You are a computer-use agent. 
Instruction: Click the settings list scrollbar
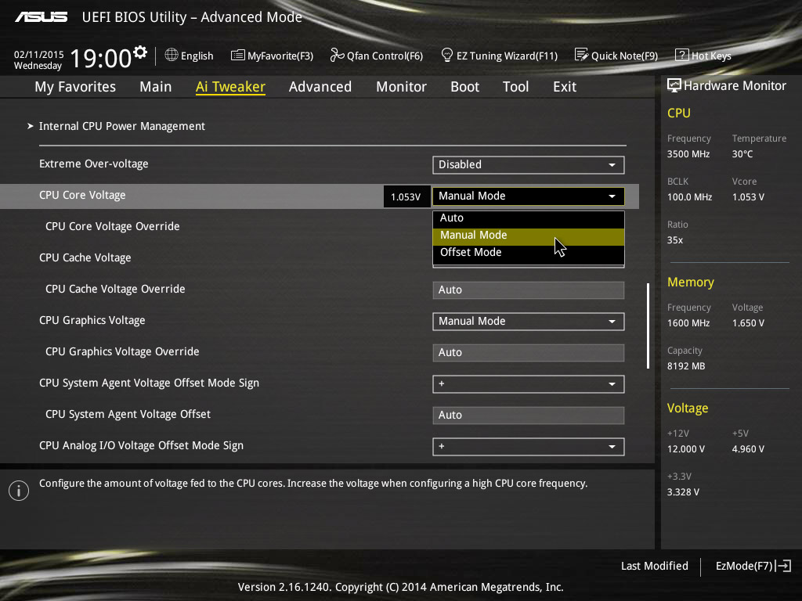click(x=648, y=326)
